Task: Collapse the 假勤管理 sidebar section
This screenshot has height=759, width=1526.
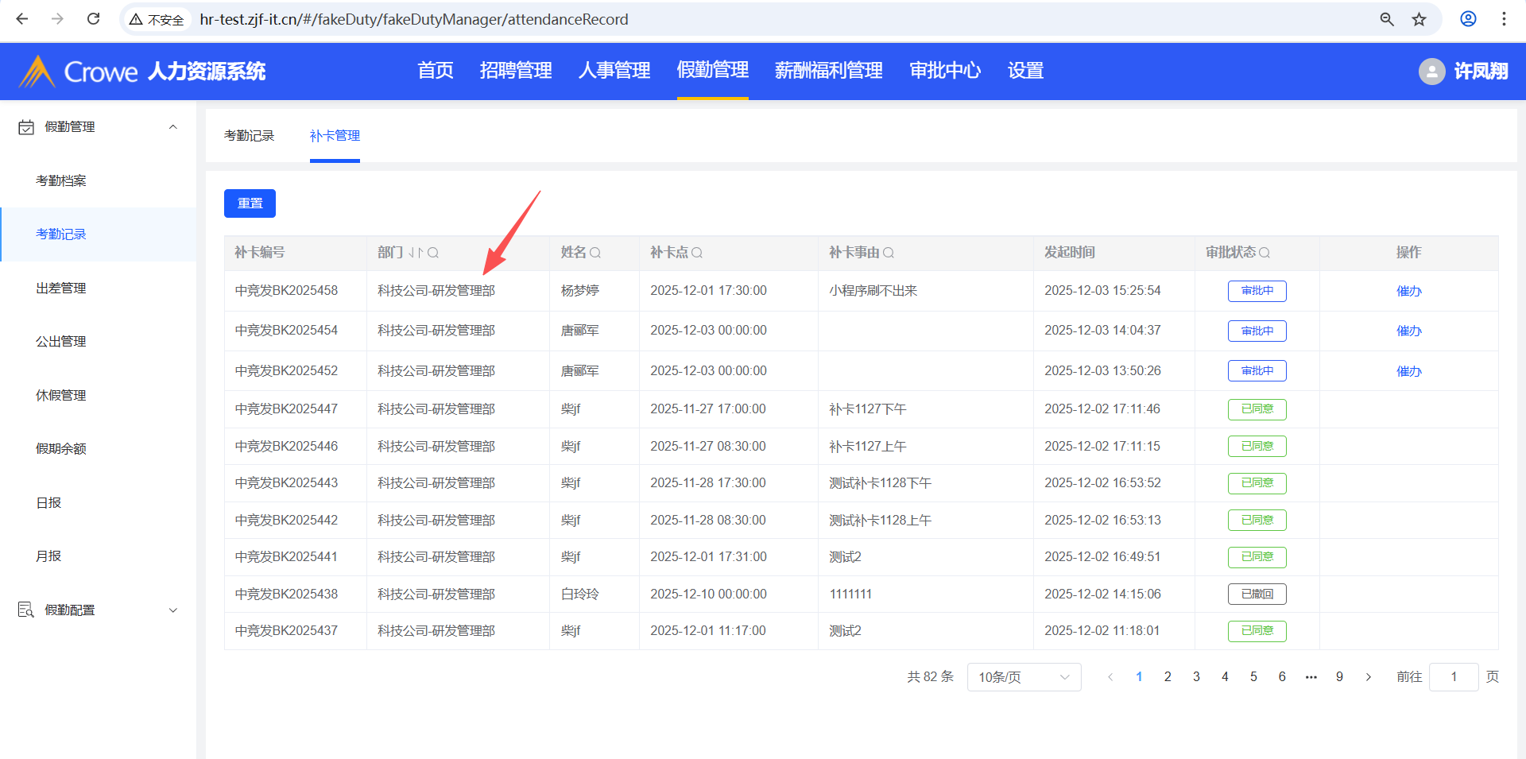Action: 172,127
